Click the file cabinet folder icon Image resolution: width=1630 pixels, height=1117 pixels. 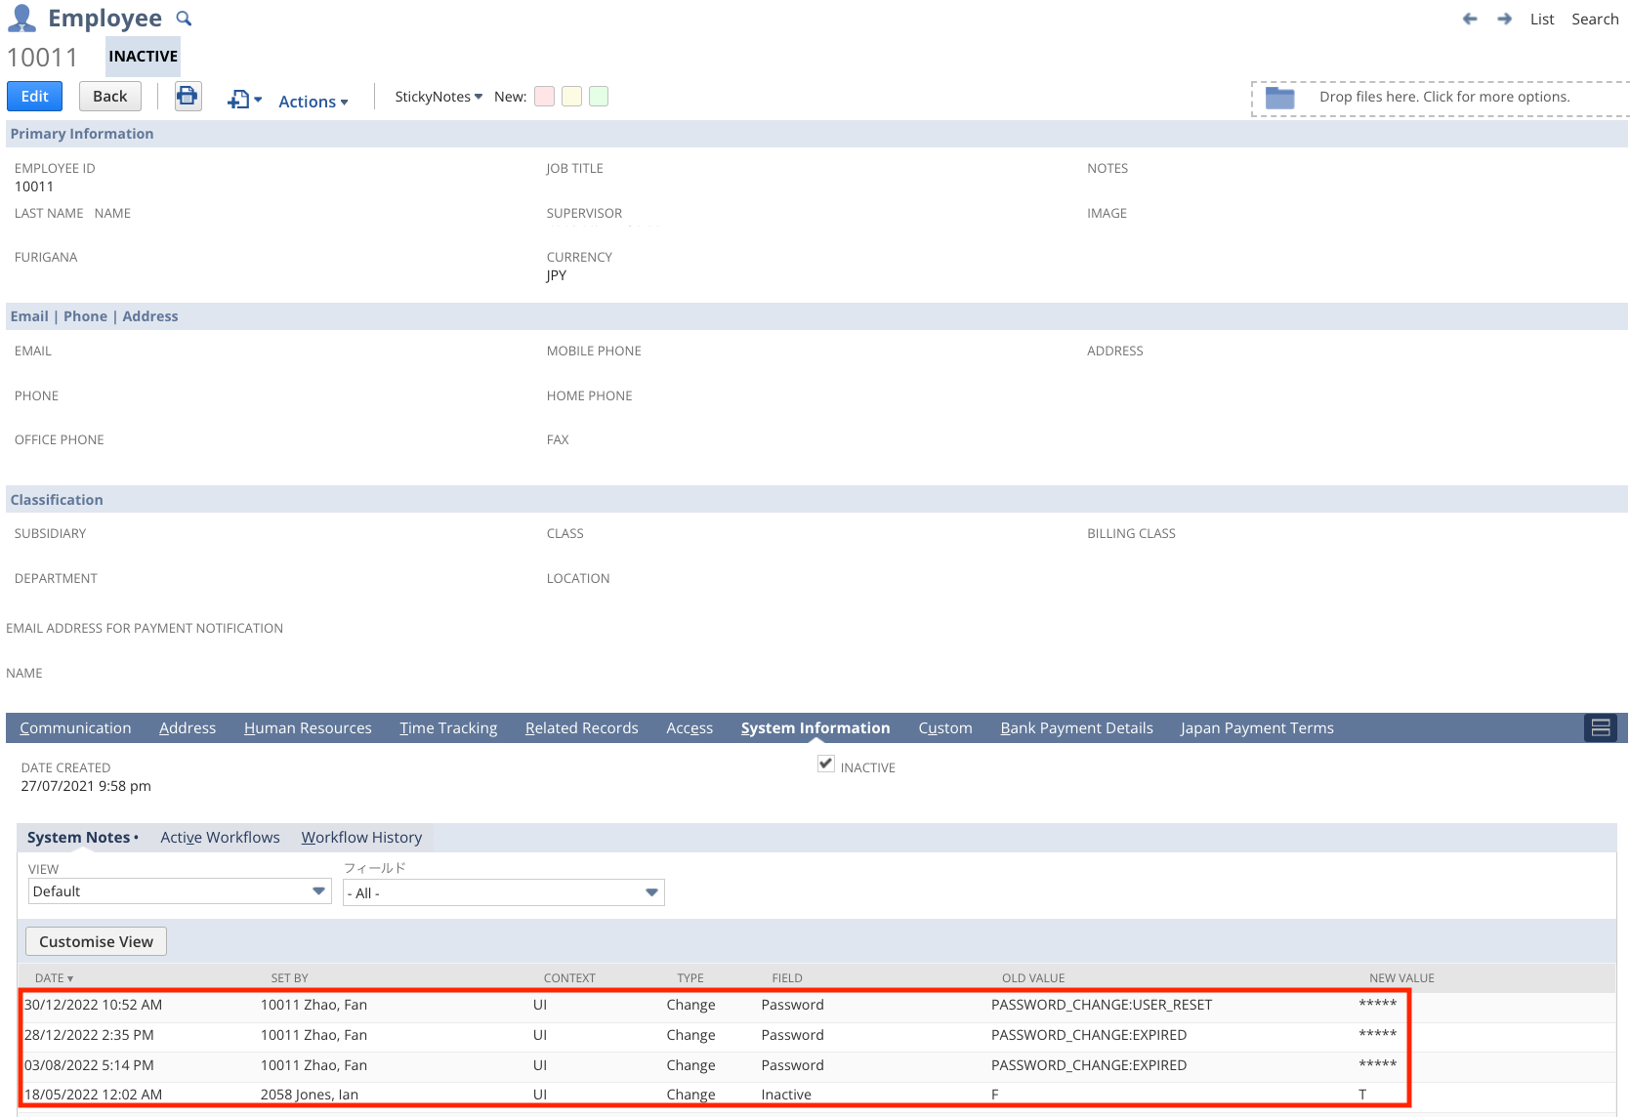point(1279,98)
